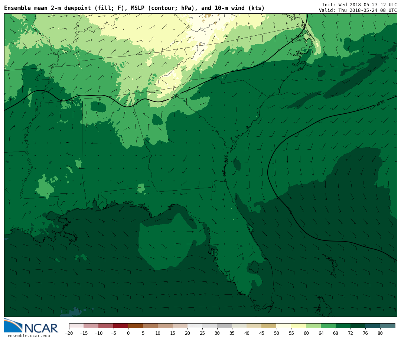Image resolution: width=401 pixels, height=340 pixels.
Task: Click the -5 tick label on the color bar
Action: pyautogui.click(x=113, y=333)
